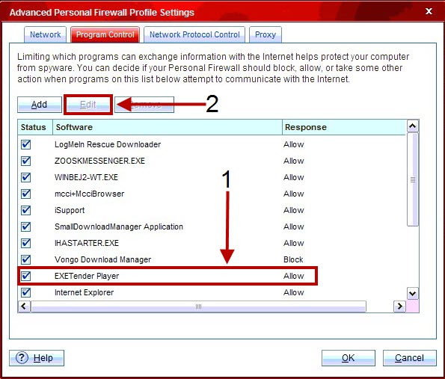Toggle Internet Explorer status checkbox
This screenshot has height=379, width=445.
coord(26,292)
